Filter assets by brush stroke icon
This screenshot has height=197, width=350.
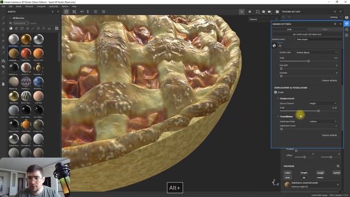coord(33,28)
